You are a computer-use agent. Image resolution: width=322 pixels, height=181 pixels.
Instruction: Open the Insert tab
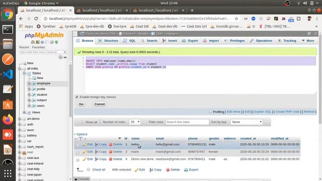[170, 41]
